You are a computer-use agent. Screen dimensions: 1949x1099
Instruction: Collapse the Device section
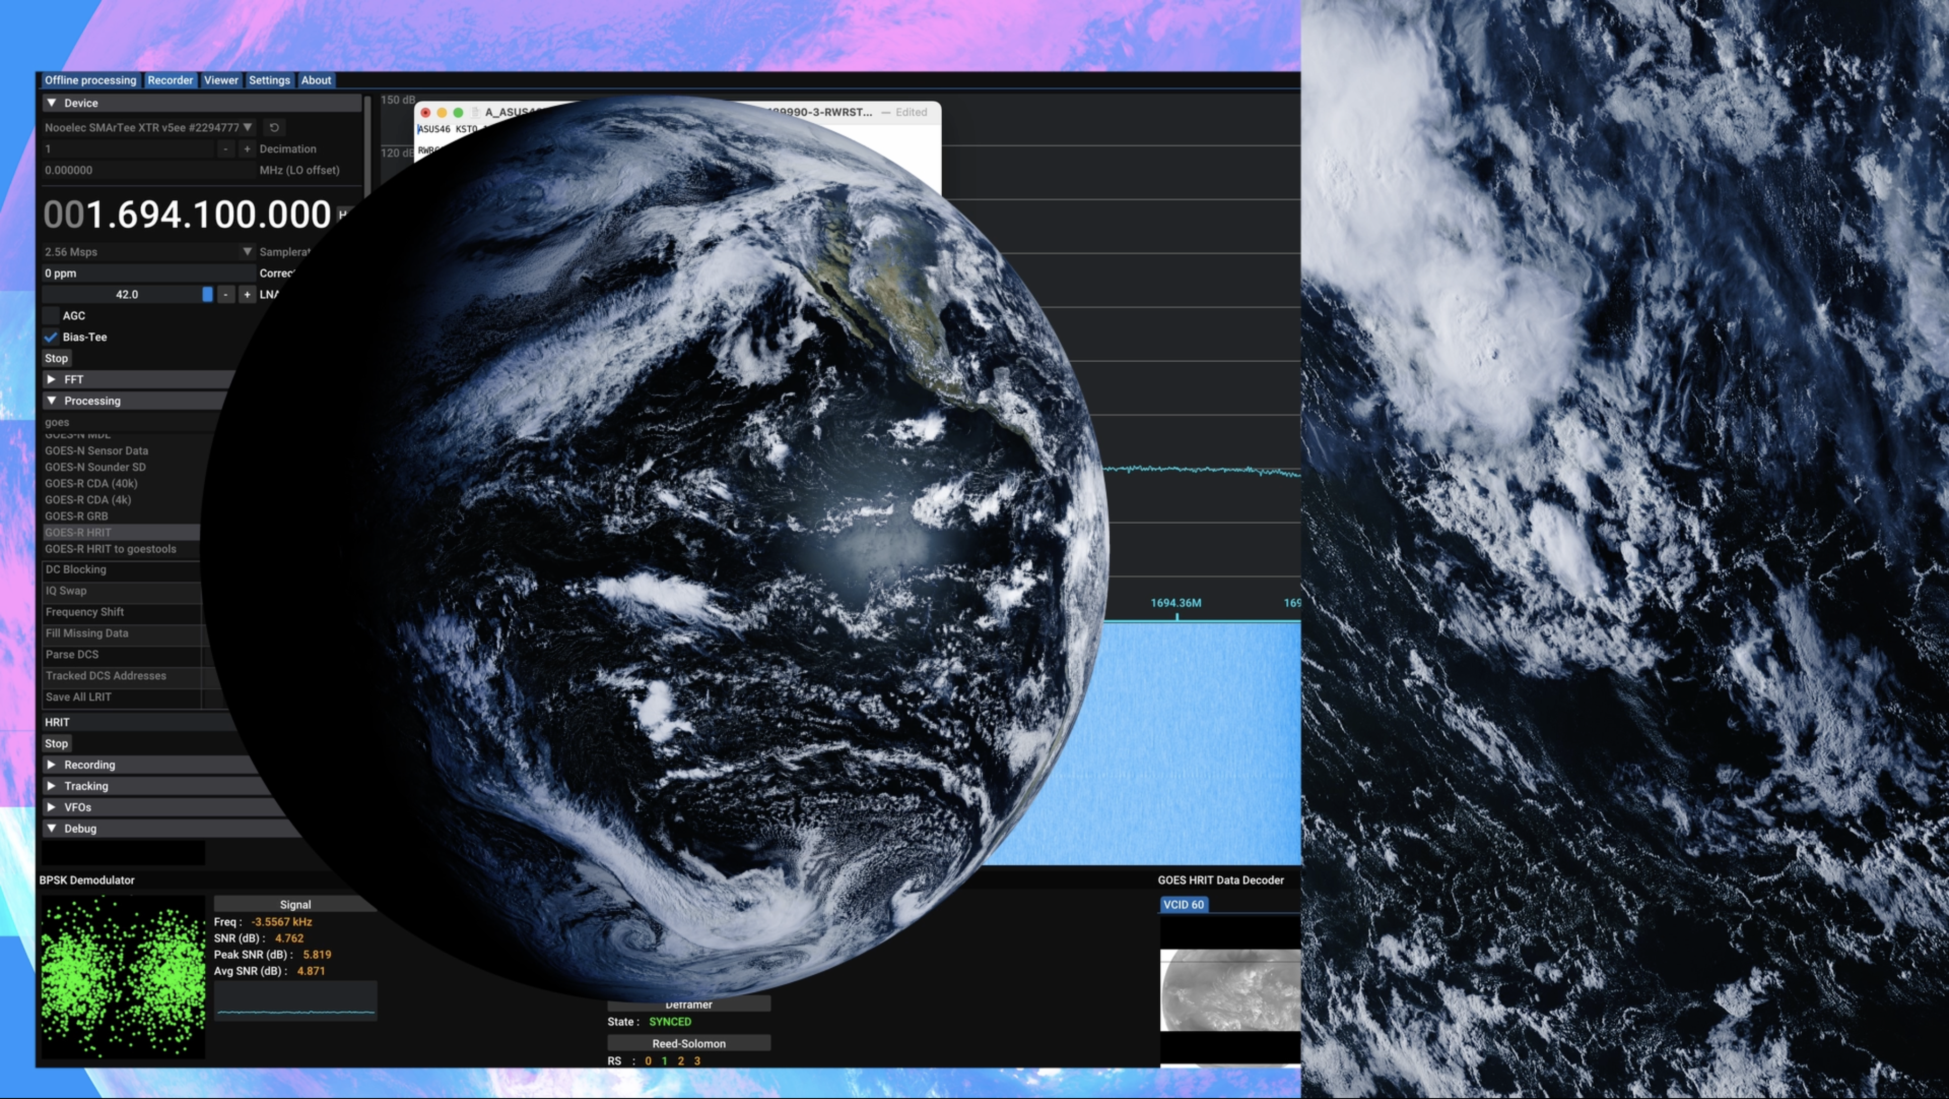coord(201,103)
